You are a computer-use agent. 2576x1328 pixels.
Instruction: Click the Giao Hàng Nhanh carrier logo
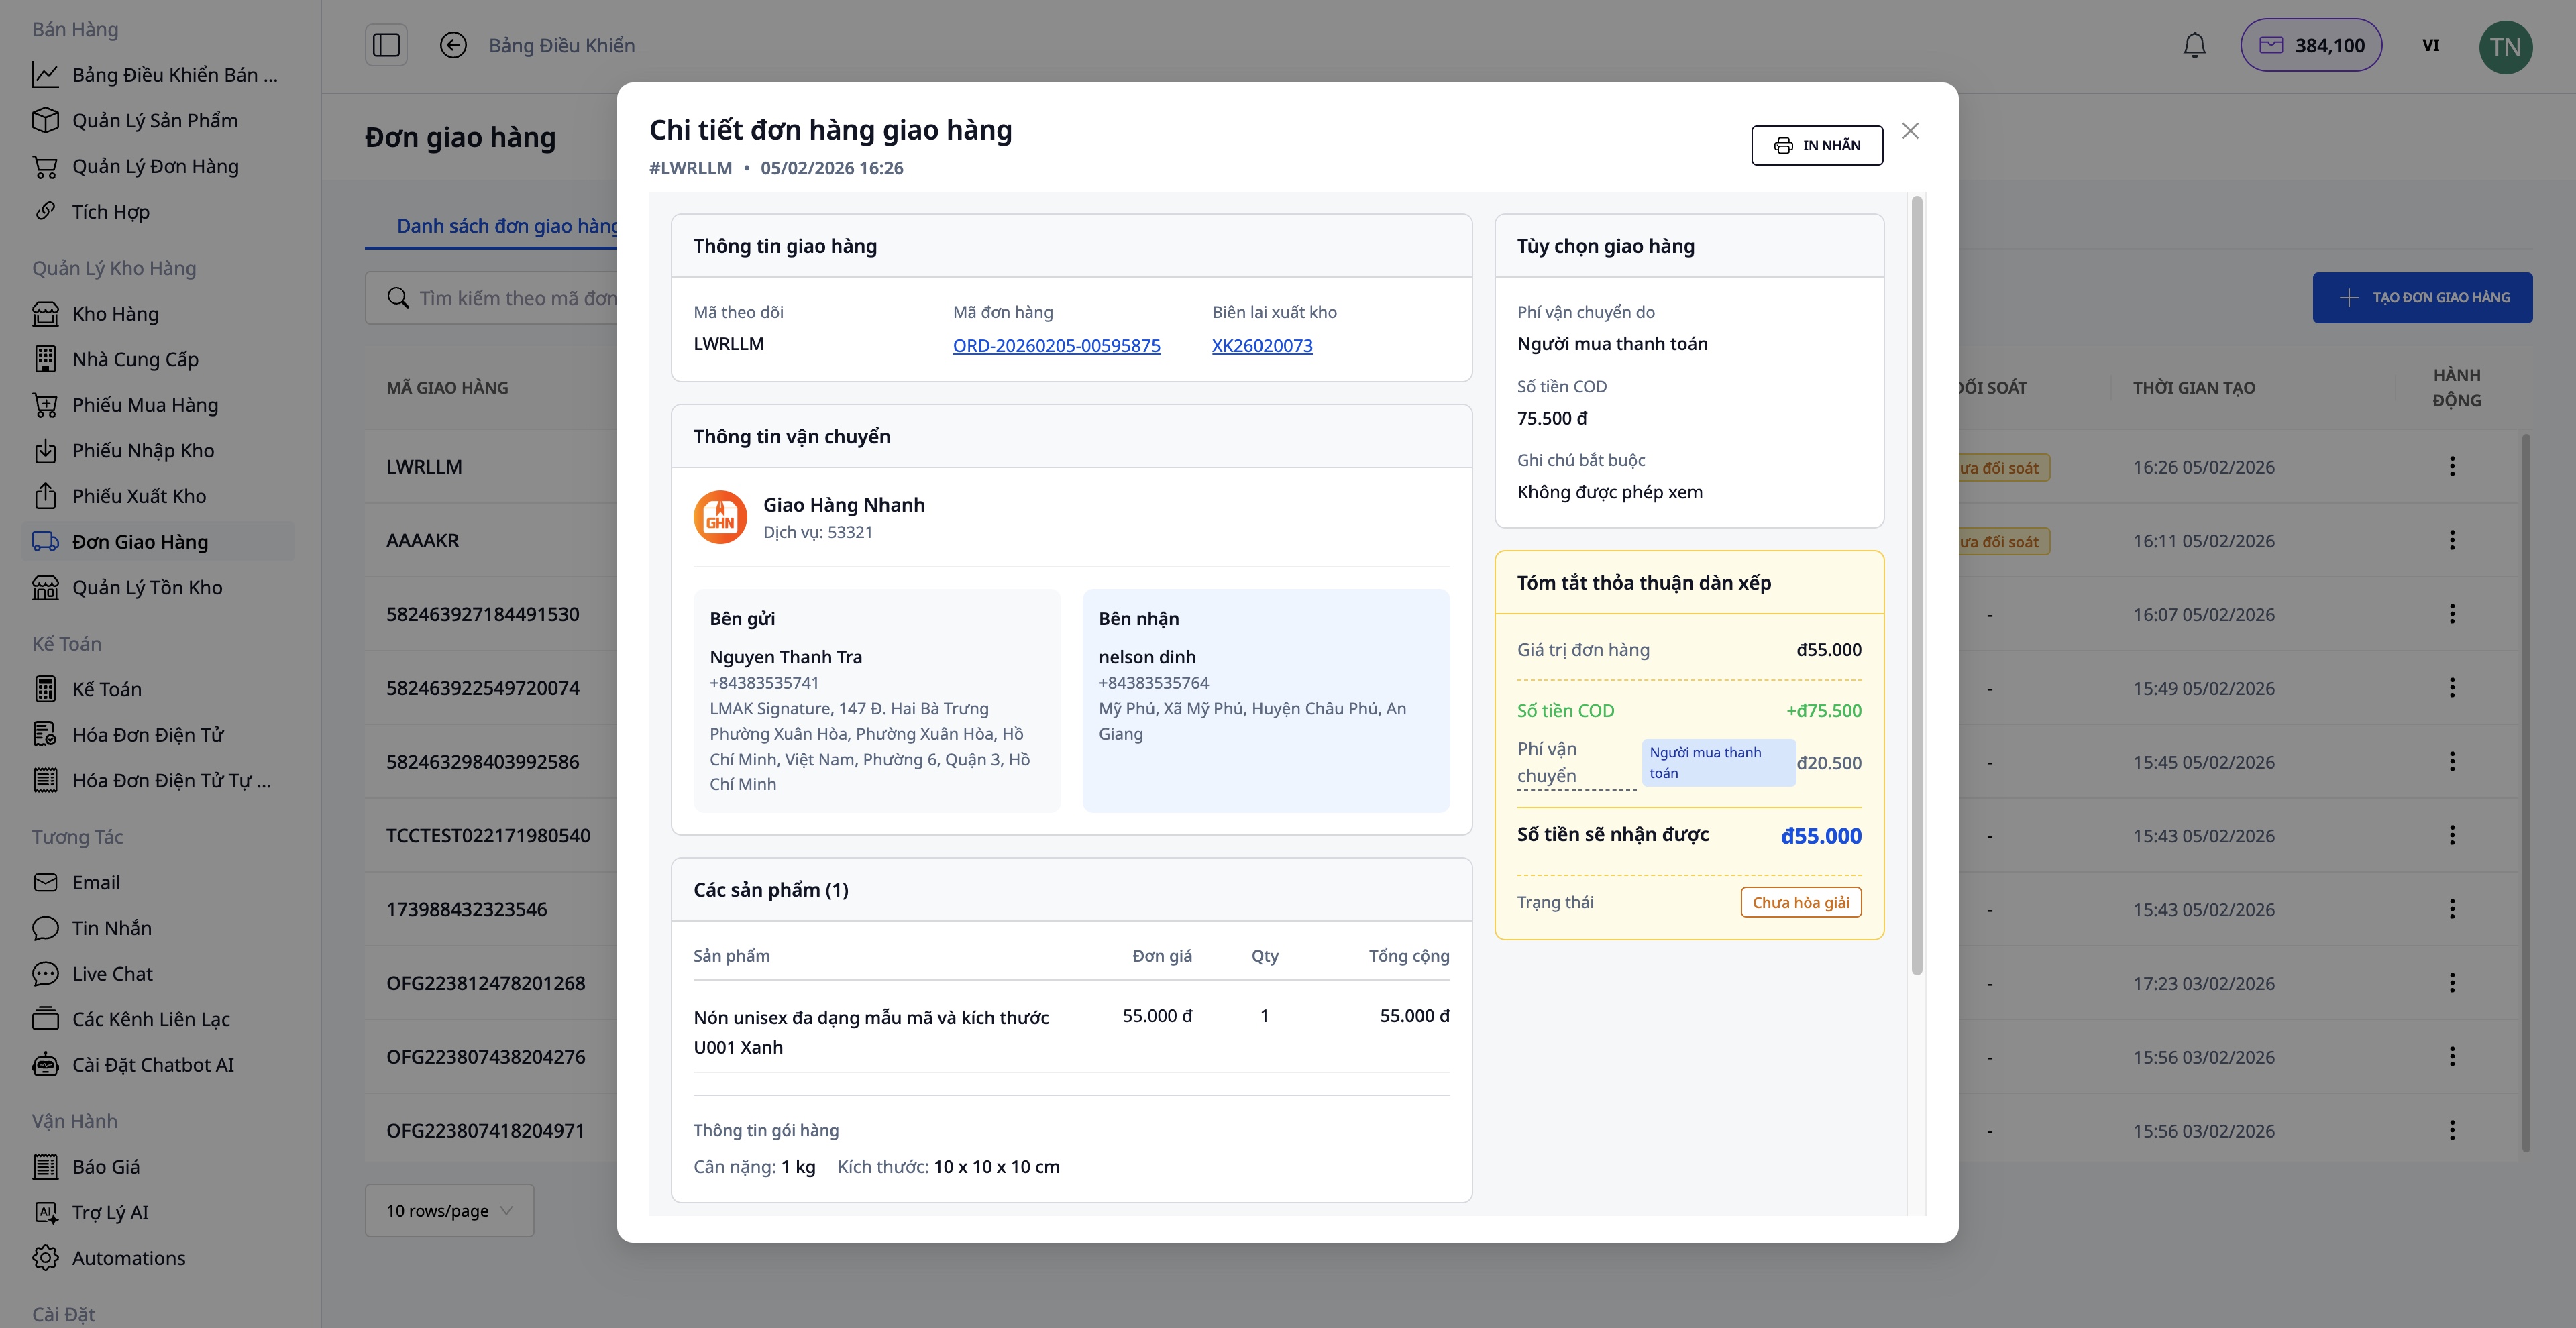(x=720, y=517)
